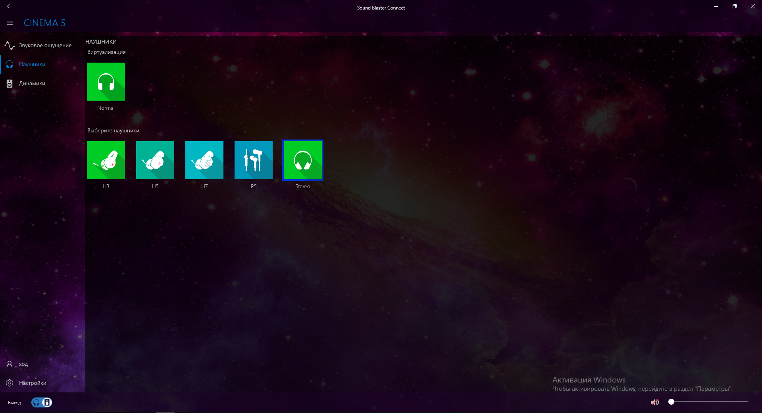Open the ход account entry
Image resolution: width=762 pixels, height=413 pixels.
42,364
